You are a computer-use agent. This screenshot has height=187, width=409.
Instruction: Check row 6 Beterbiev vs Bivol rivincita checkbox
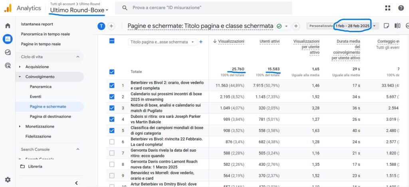point(112,142)
